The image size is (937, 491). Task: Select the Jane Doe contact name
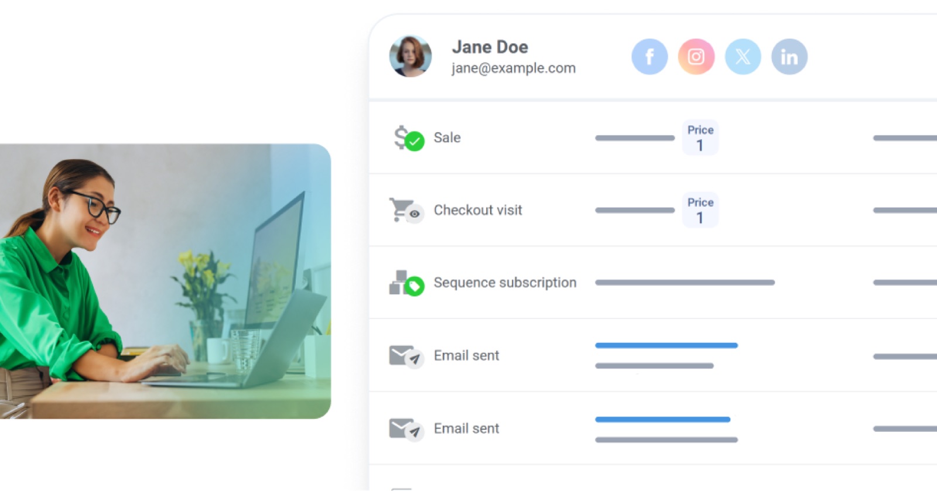tap(490, 47)
